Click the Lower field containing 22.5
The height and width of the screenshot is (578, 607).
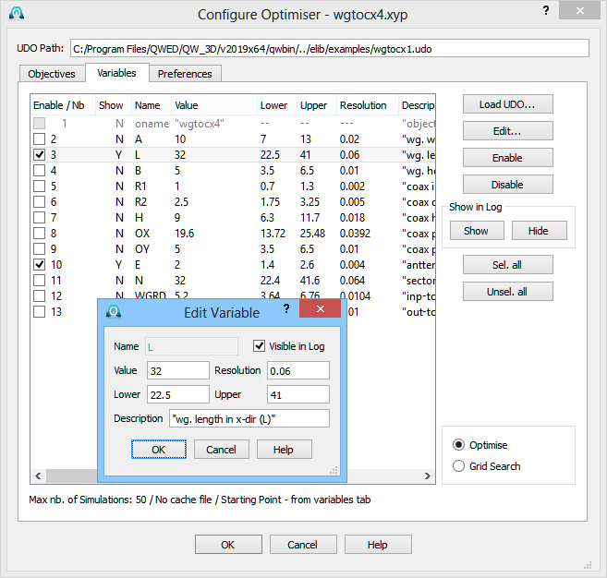pos(178,394)
